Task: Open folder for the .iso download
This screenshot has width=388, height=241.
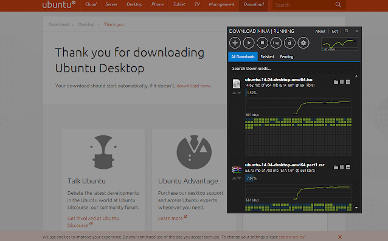Action: point(336,82)
